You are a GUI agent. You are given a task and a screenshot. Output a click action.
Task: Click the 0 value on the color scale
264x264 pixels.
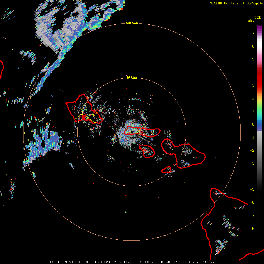[x=253, y=124]
